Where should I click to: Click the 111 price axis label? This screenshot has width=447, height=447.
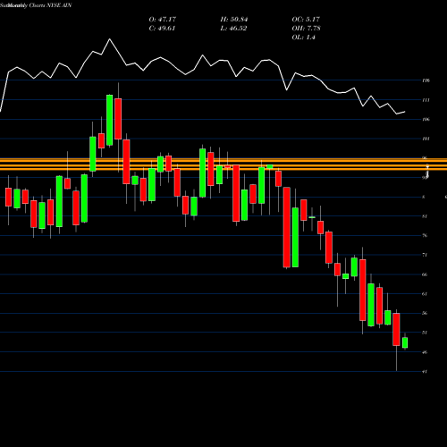click(x=426, y=100)
